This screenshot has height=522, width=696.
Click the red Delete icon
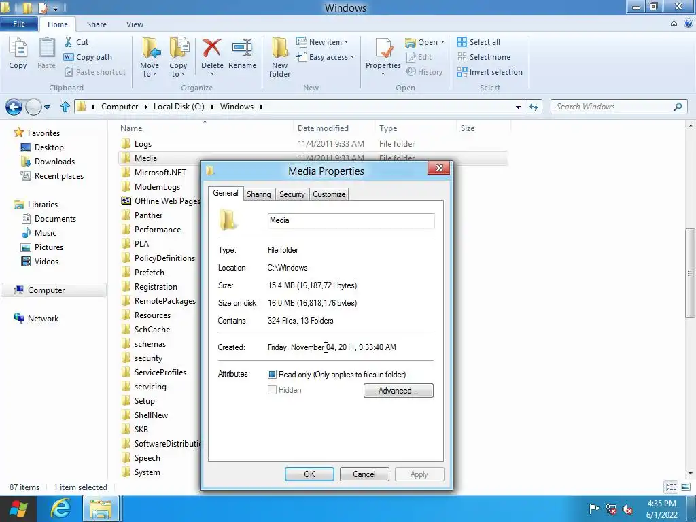212,48
